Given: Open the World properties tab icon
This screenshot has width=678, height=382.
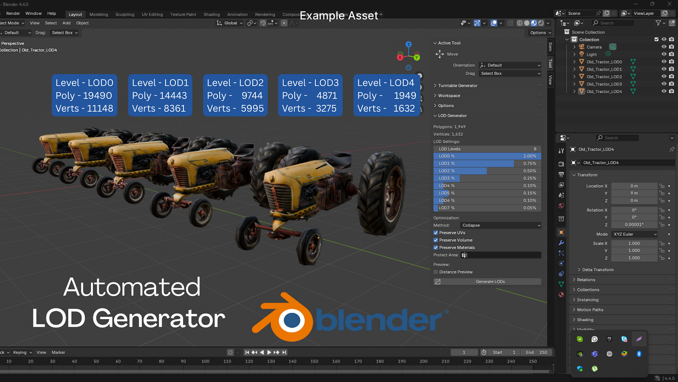Looking at the screenshot, I should point(561,206).
